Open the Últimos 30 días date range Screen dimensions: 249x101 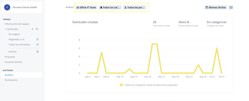(x=216, y=8)
